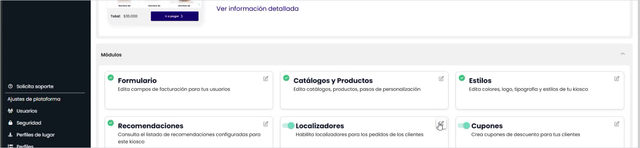The width and height of the screenshot is (640, 148).
Task: Click the Solicita soporte help icon
Action: 11,86
